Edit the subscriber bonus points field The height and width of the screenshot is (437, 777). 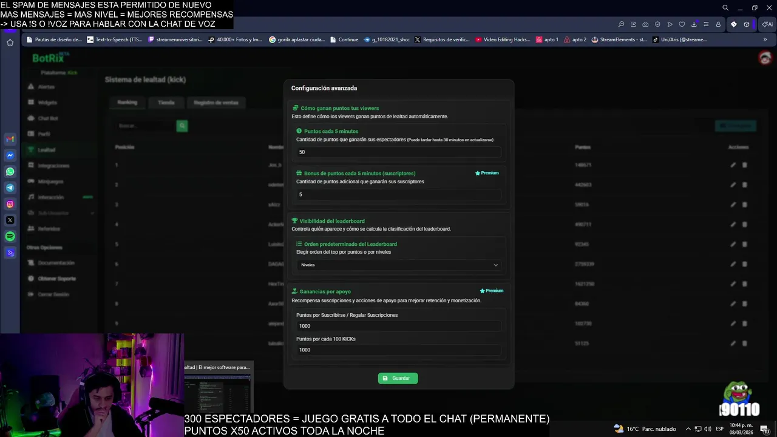tap(399, 194)
